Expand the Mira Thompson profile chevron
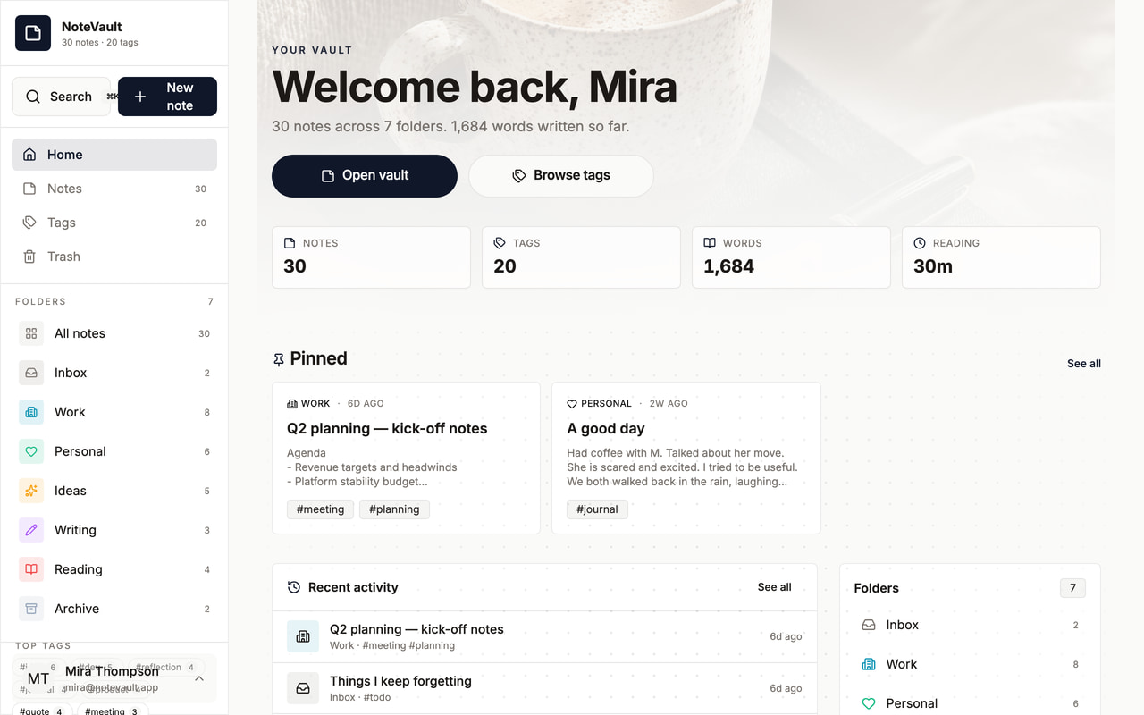This screenshot has height=715, width=1144. pos(199,678)
